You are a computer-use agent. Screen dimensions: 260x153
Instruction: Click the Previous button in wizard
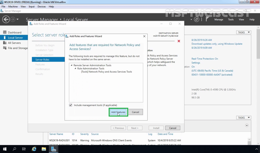[118, 128]
